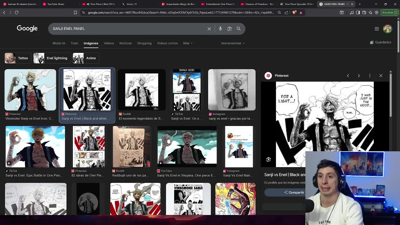400x225 pixels.
Task: Show previous image in preview panel
Action: coord(348,76)
